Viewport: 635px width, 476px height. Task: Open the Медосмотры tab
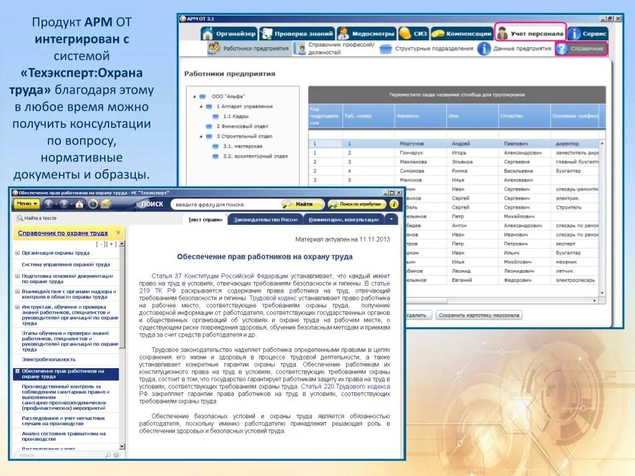[x=366, y=33]
